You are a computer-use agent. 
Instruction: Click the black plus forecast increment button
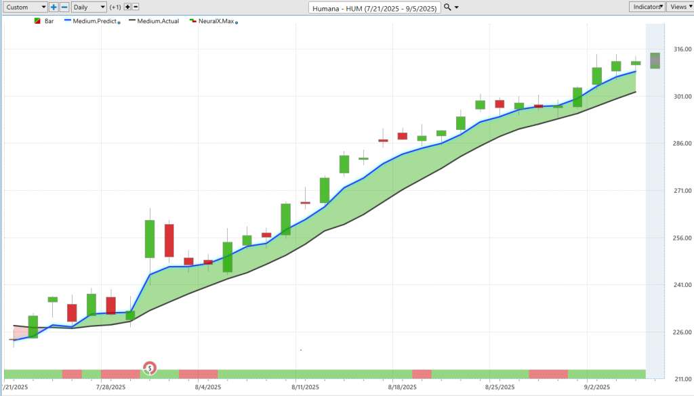127,7
